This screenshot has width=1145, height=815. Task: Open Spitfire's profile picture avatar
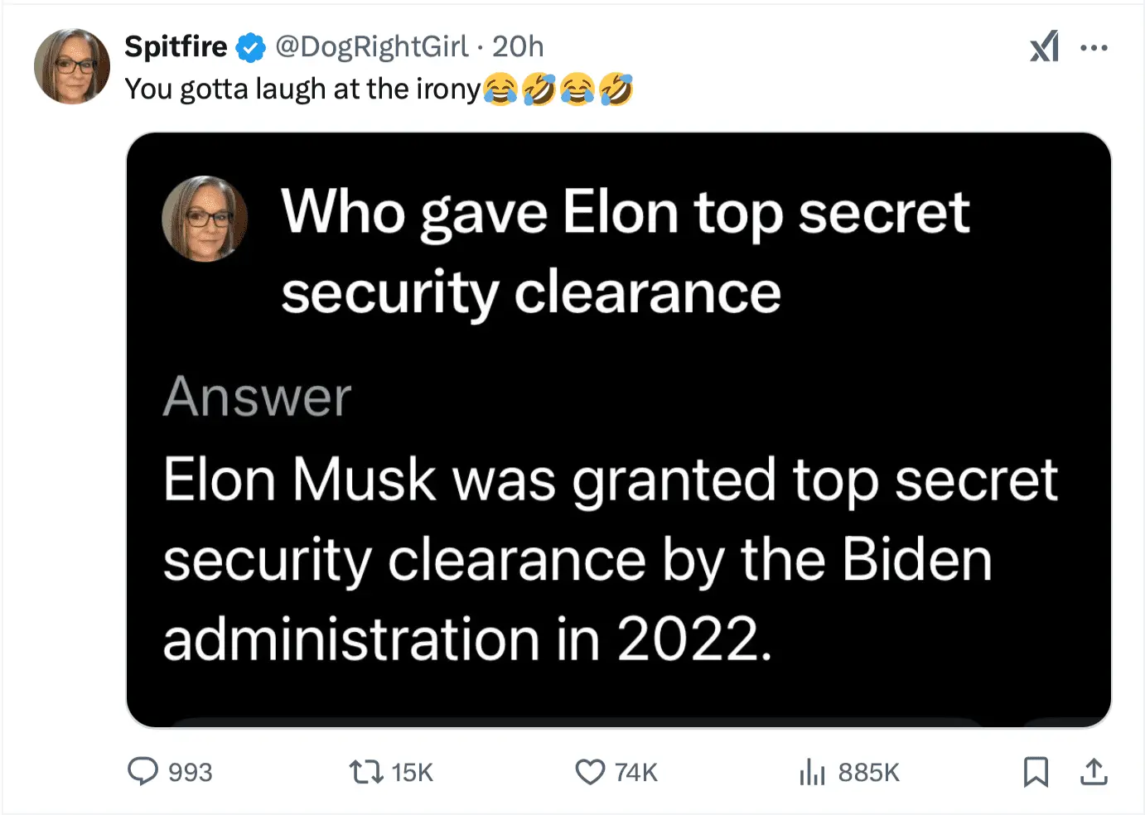72,66
